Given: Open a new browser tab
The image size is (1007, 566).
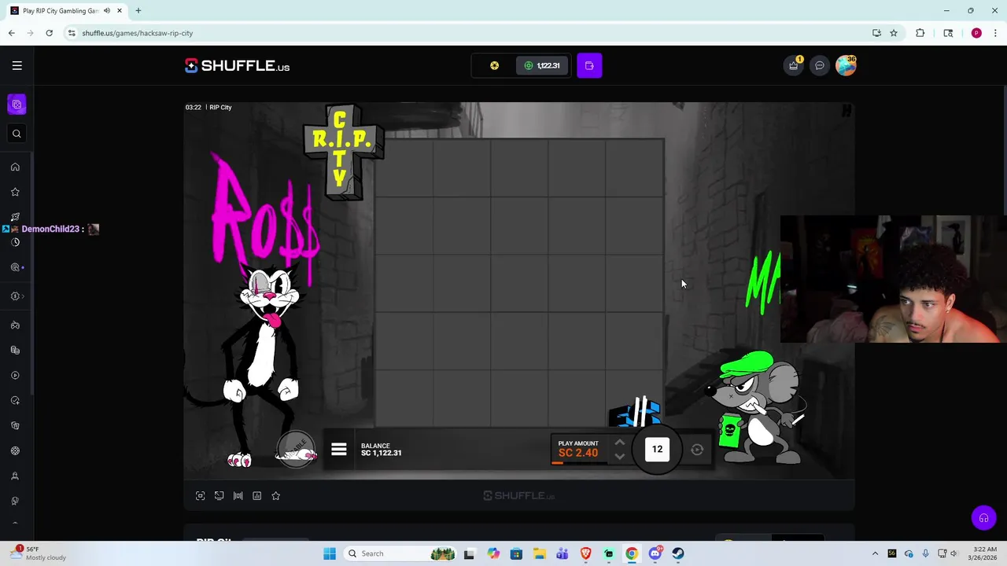Looking at the screenshot, I should [138, 11].
